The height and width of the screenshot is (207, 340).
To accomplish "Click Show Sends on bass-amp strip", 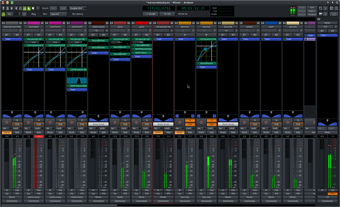I will pos(228,124).
